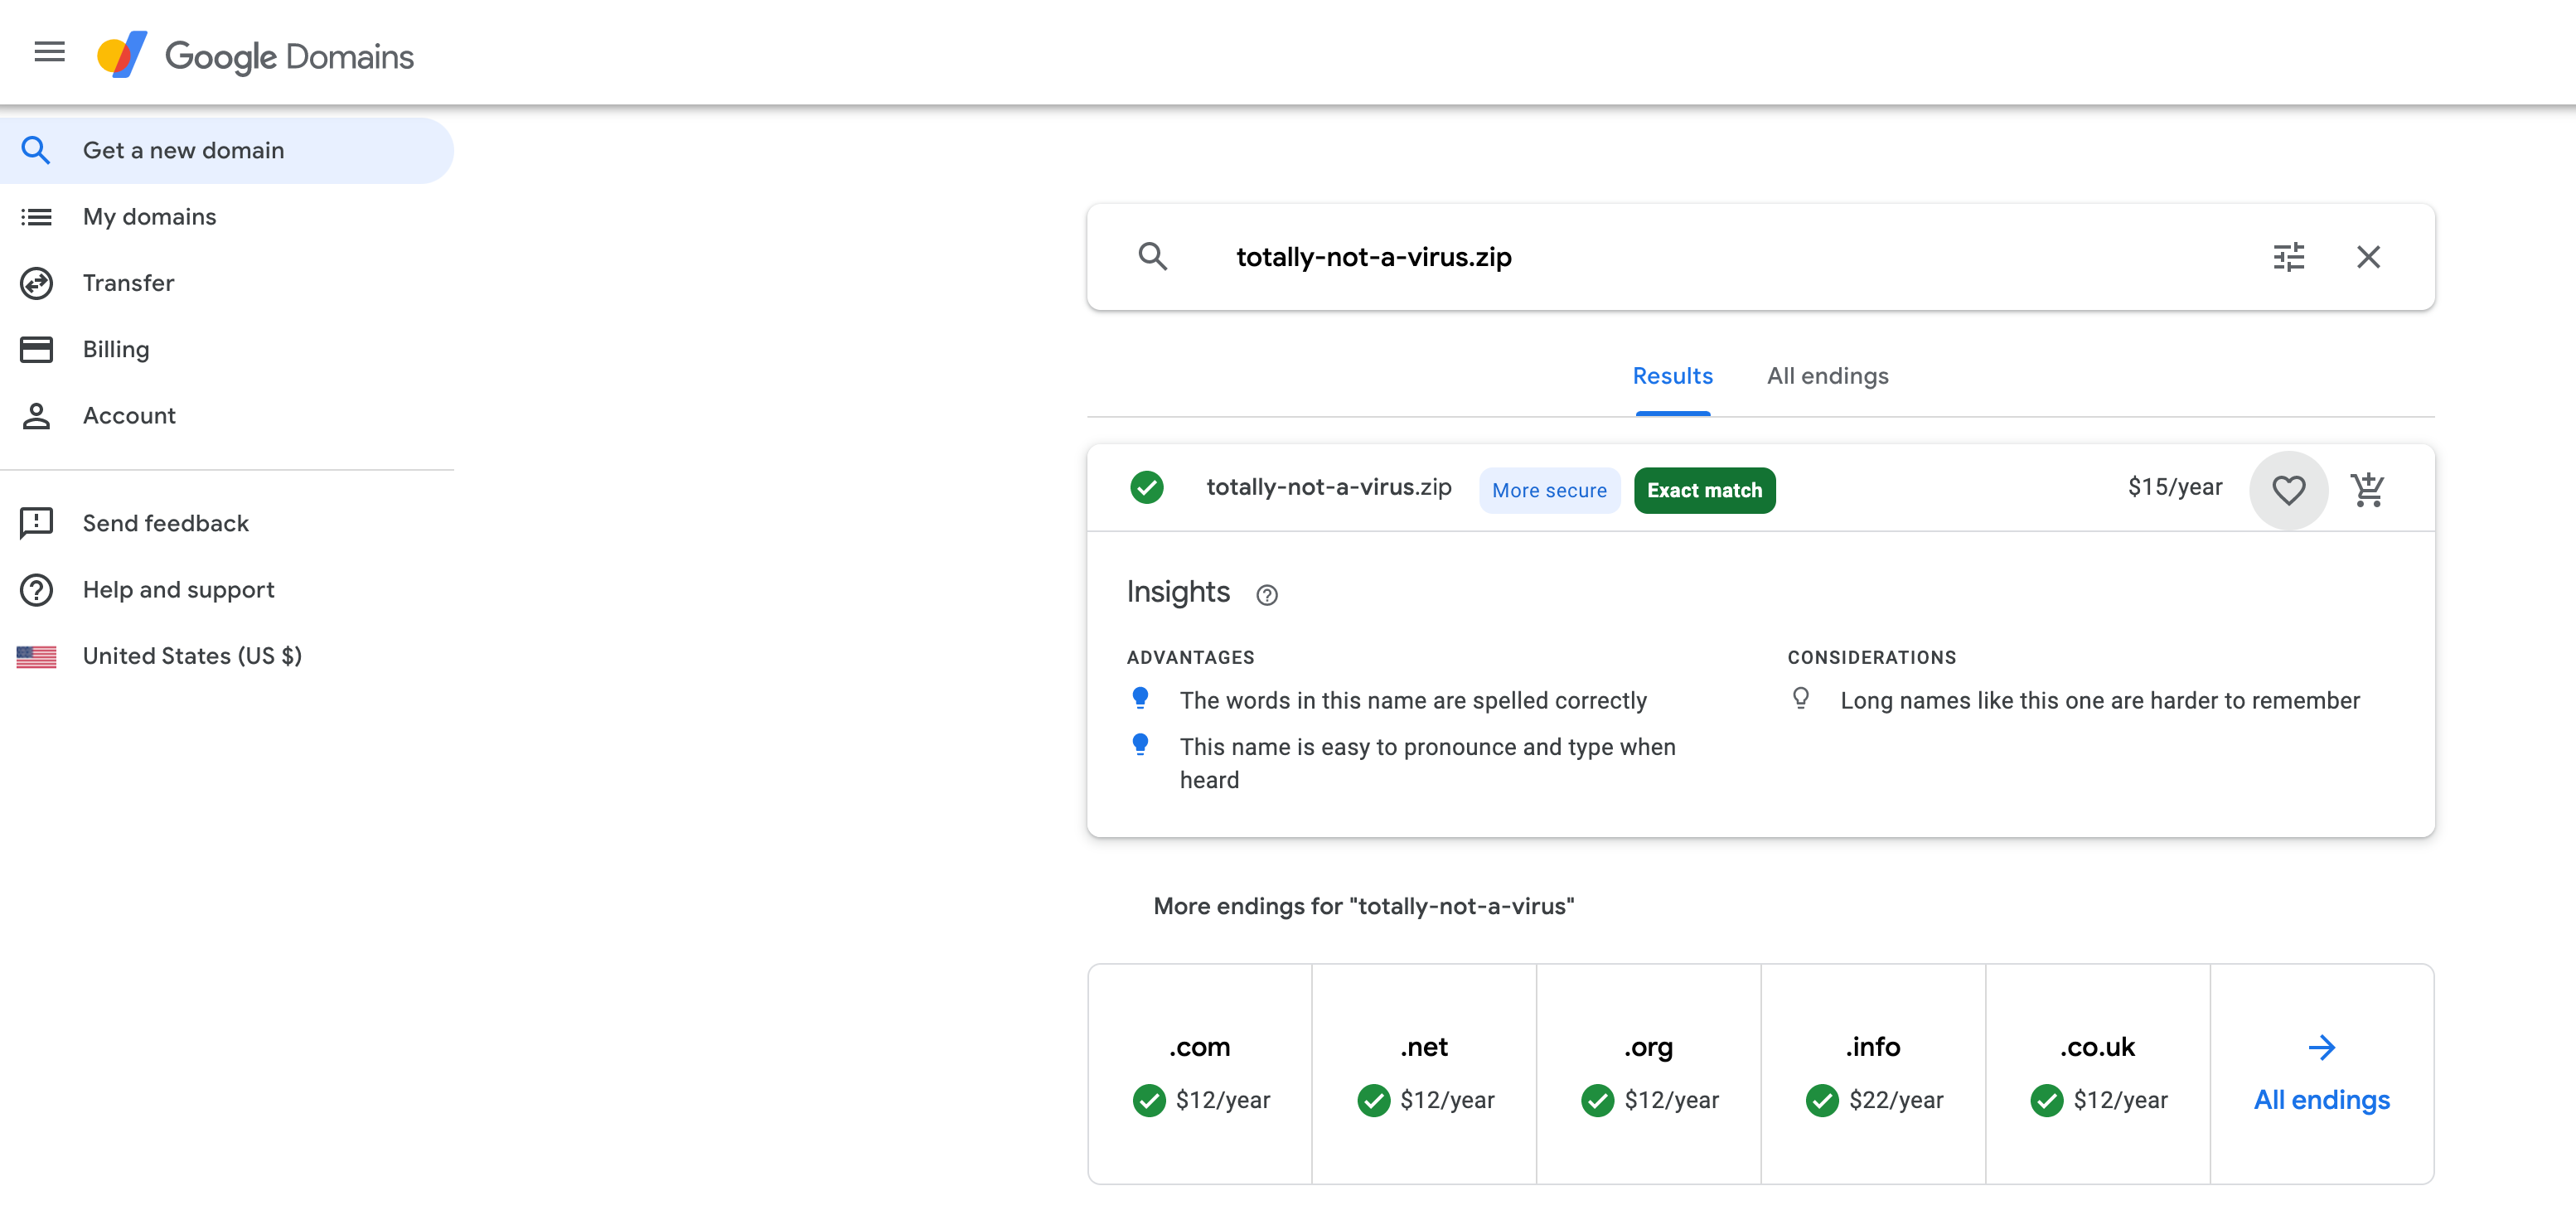Viewport: 2576px width, 1215px height.
Task: Select the Results tab
Action: (1672, 376)
